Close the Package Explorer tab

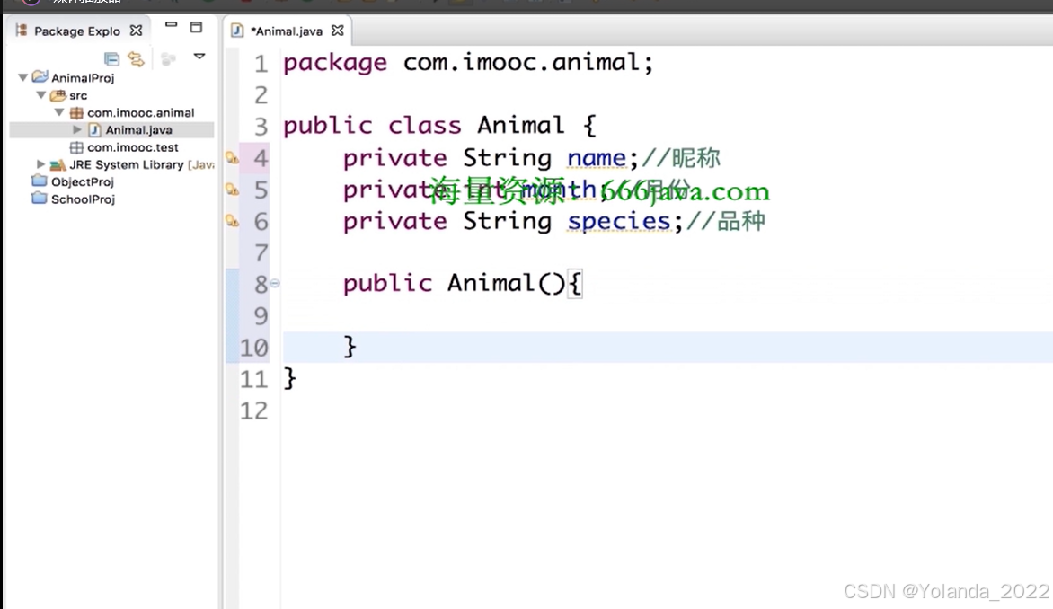137,31
